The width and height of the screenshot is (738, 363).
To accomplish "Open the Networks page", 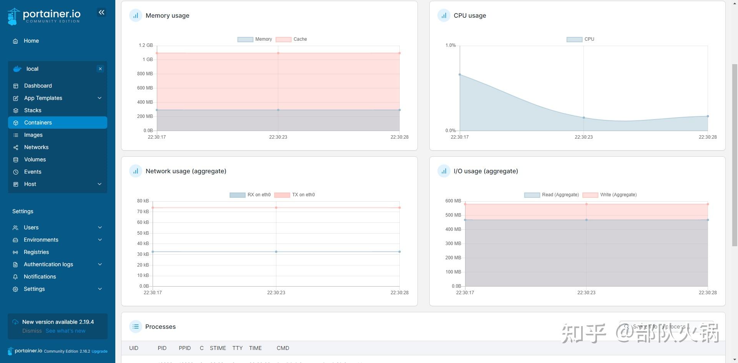I will 36,147.
